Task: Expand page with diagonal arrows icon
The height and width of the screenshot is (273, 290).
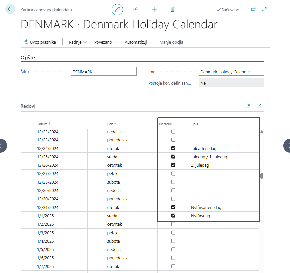Action: (264, 10)
